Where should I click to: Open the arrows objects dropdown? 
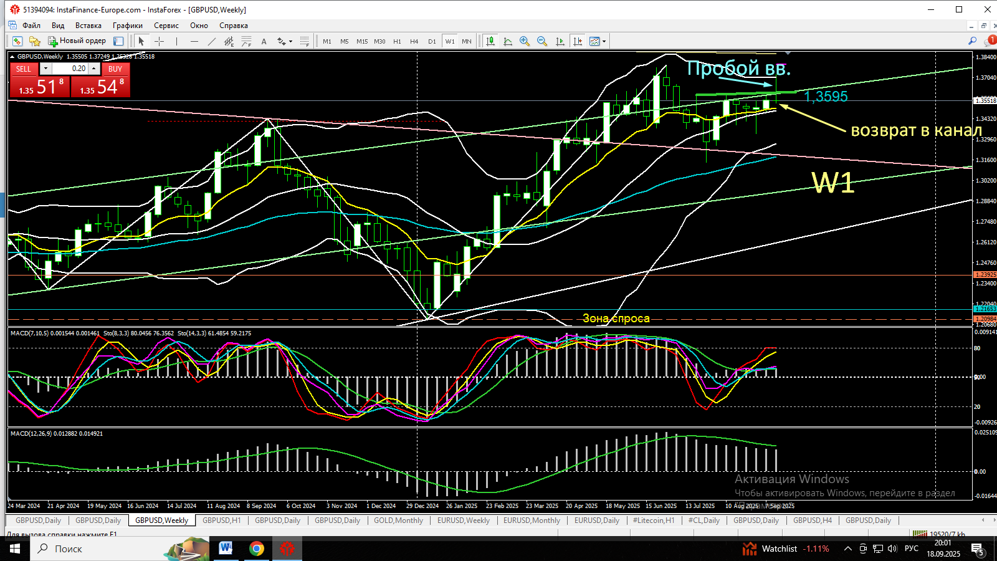coord(284,41)
